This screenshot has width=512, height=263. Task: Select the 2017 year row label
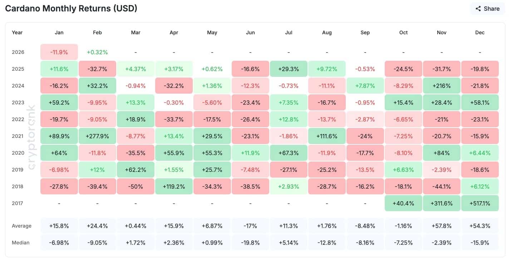tap(17, 203)
